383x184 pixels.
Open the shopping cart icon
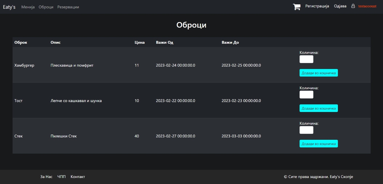tap(297, 7)
